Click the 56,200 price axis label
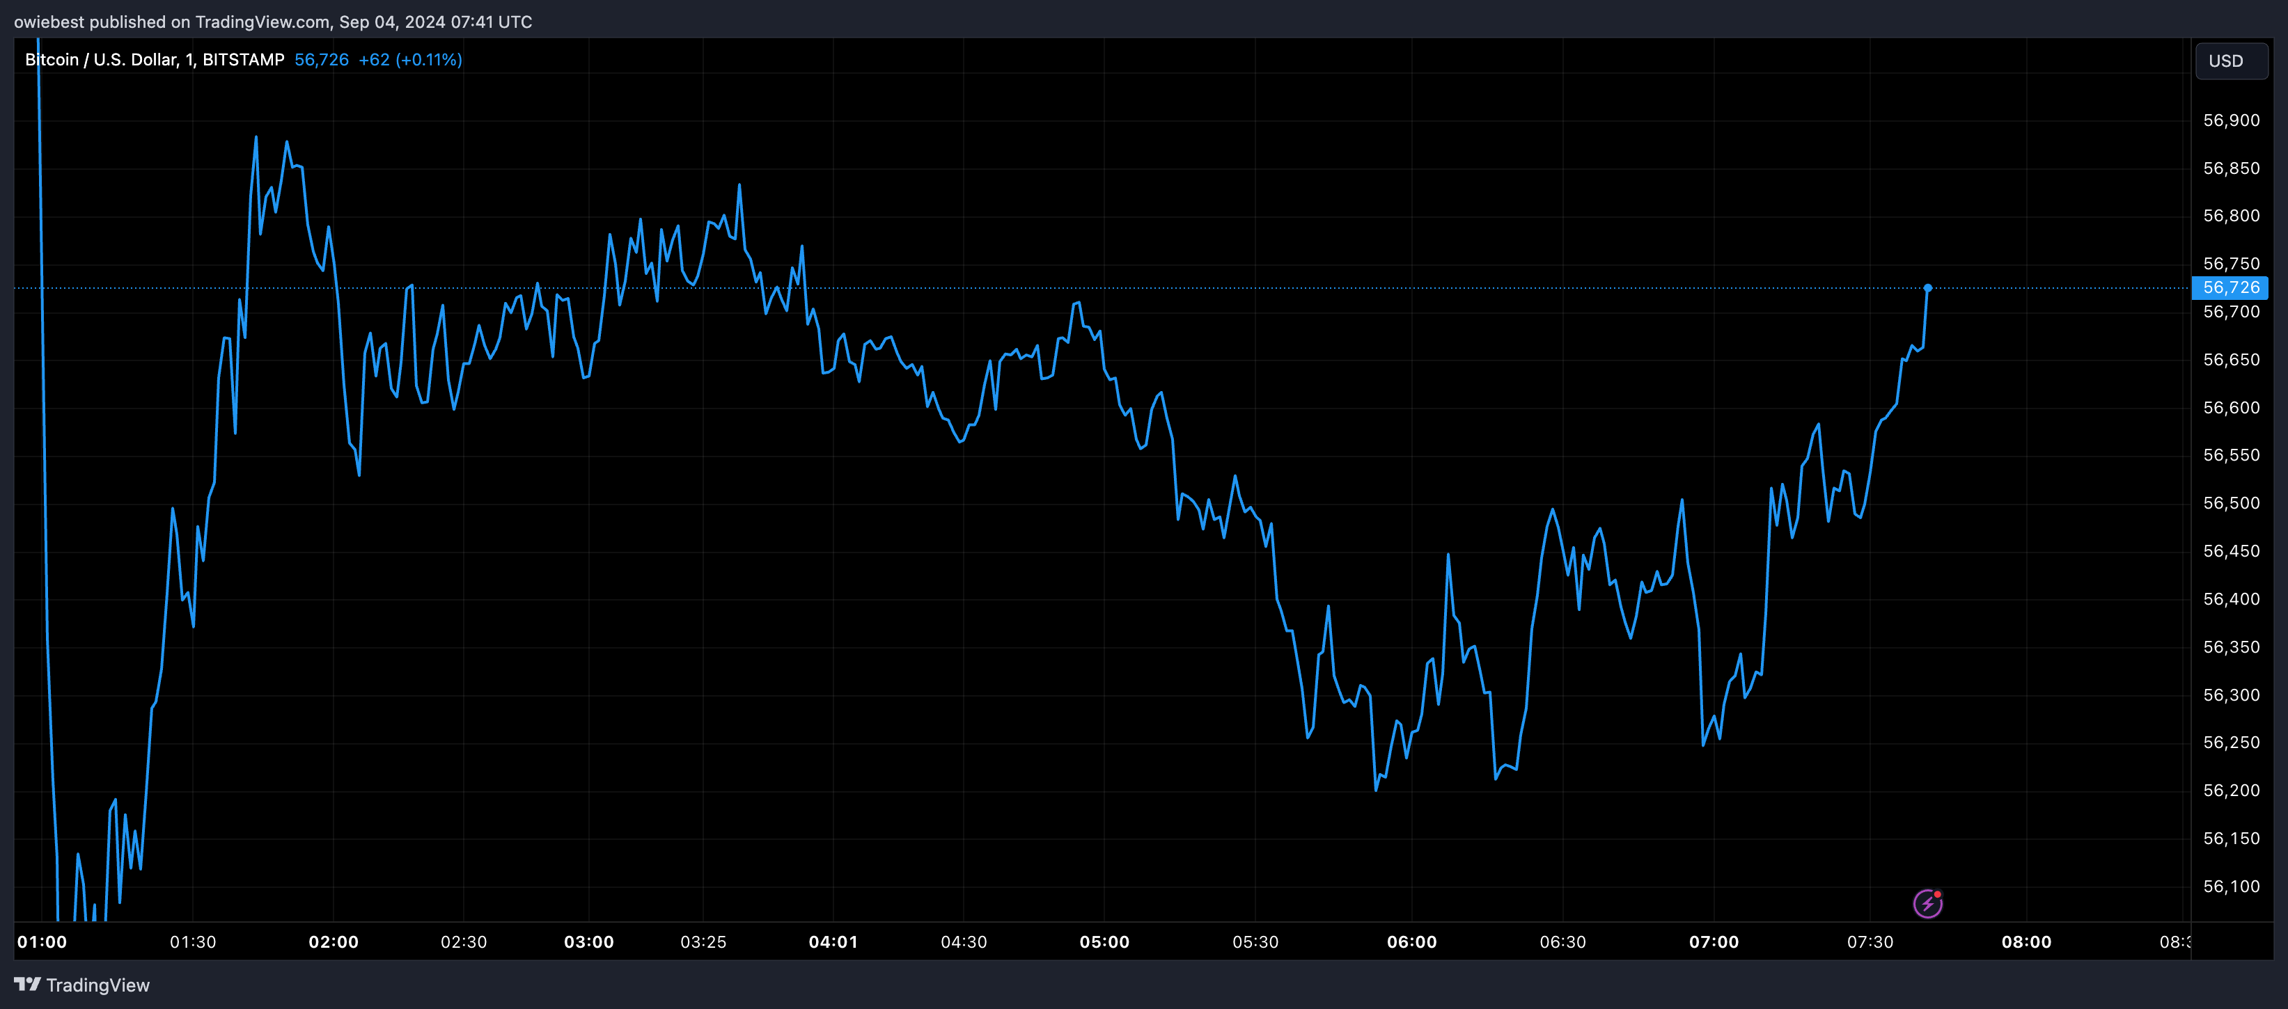 tap(2231, 790)
